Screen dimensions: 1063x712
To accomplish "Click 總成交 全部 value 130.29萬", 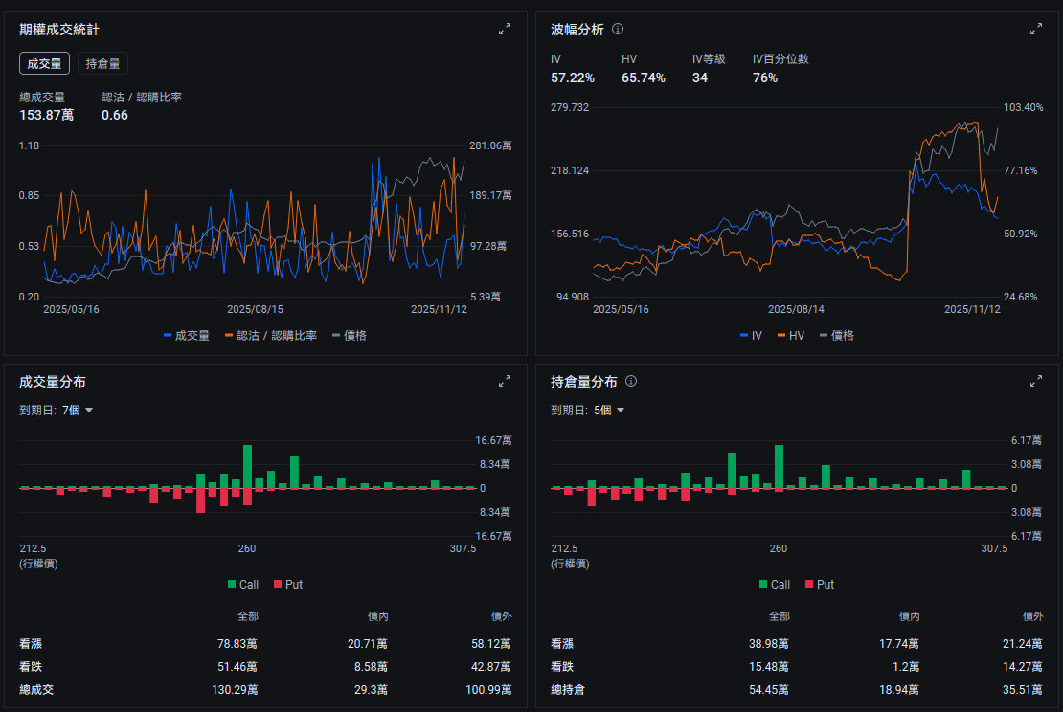I will coord(235,690).
